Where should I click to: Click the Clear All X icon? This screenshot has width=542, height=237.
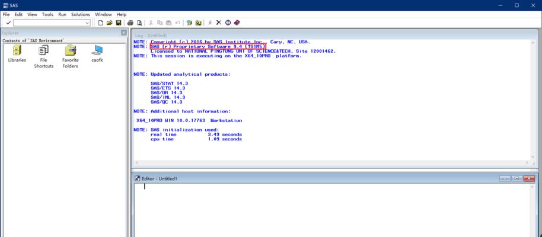[218, 23]
